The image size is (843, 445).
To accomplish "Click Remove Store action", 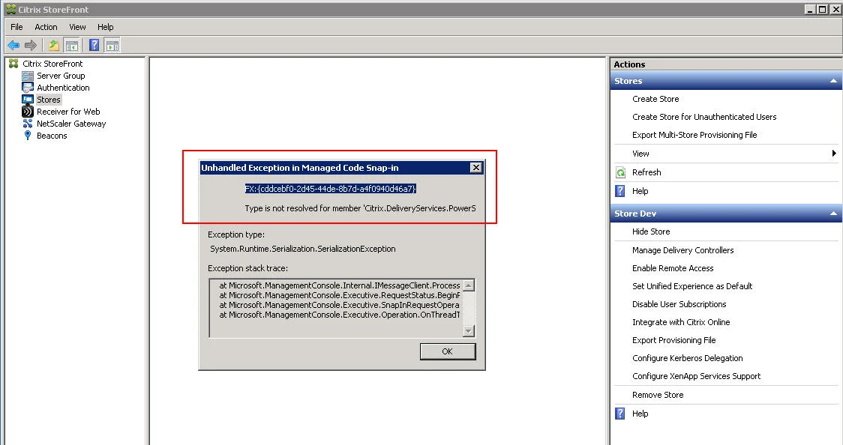I will 658,395.
